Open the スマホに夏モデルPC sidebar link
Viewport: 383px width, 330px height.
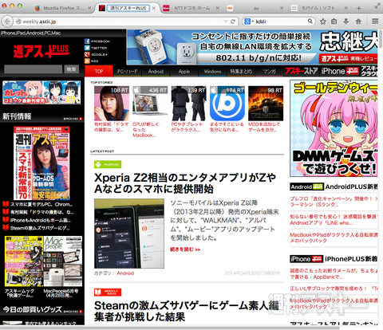pos(41,204)
